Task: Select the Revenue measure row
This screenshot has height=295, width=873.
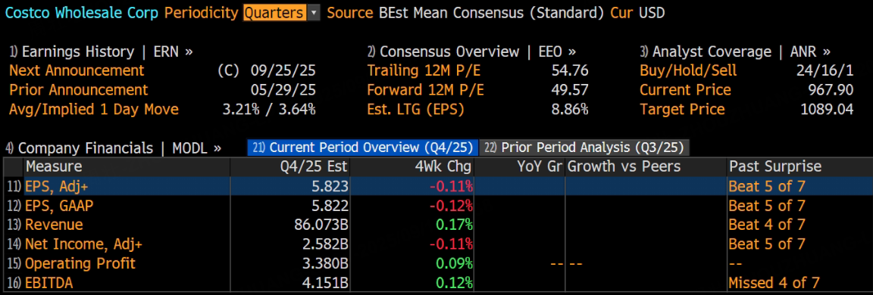Action: coord(436,225)
